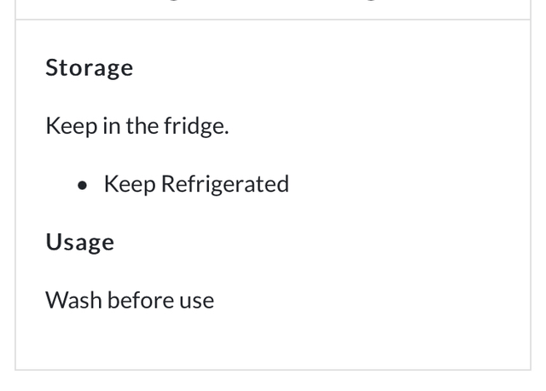Viewport: 546px width, 391px height.
Task: Select the Keep Refrigerated list item
Action: pyautogui.click(x=196, y=184)
